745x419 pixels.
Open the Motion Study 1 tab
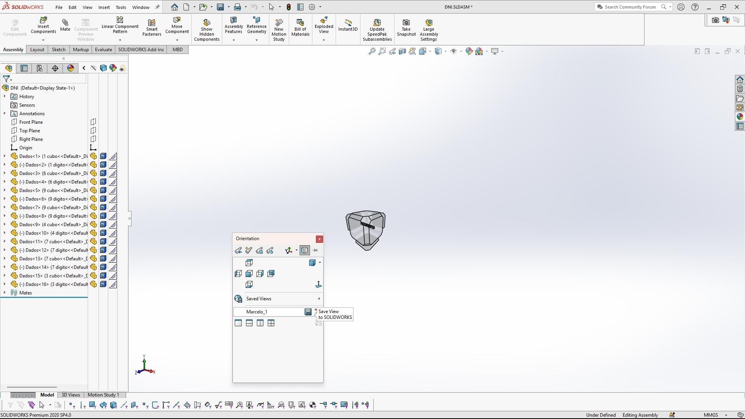[x=103, y=395]
